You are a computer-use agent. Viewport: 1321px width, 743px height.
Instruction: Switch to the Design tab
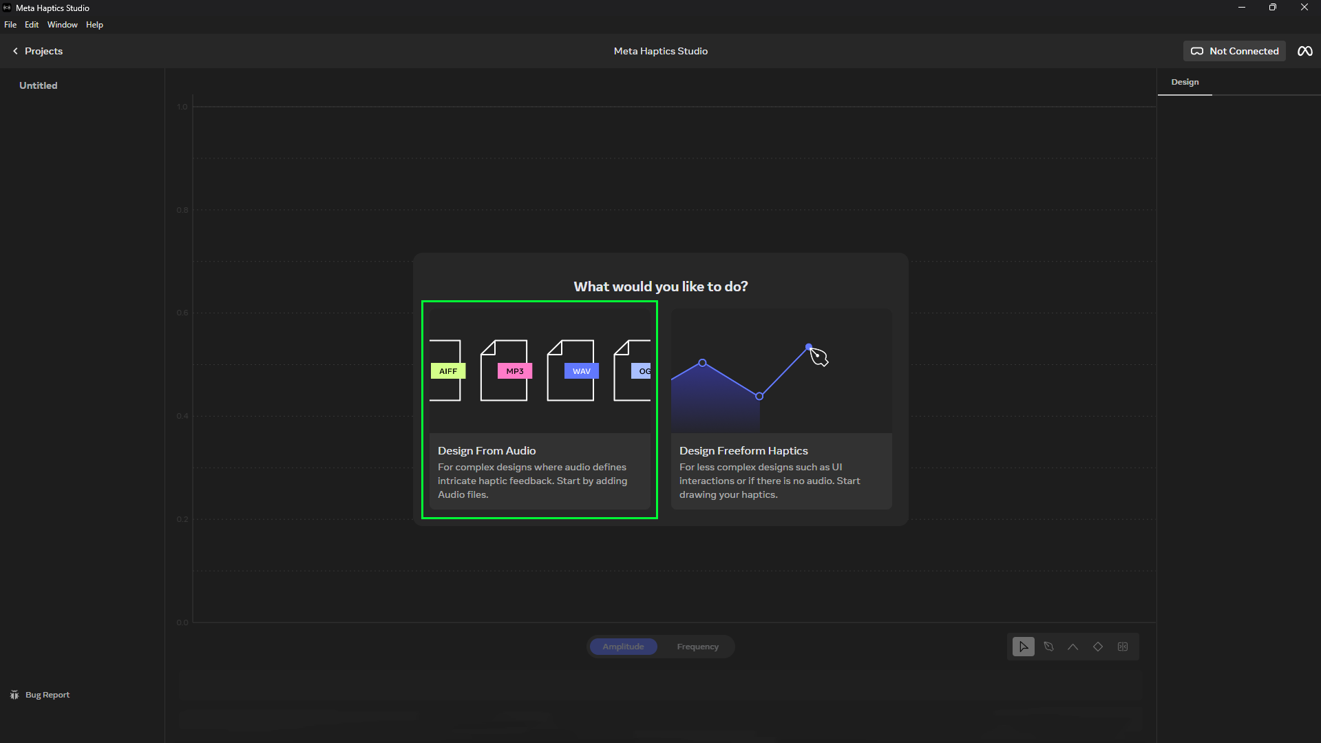click(x=1185, y=82)
